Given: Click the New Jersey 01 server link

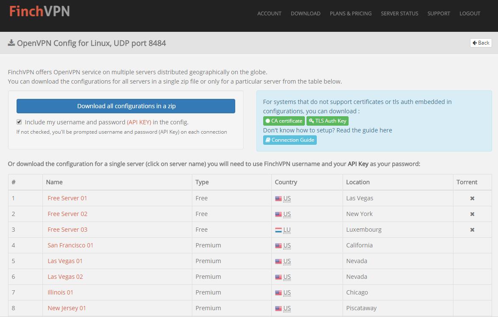Looking at the screenshot, I should point(67,308).
